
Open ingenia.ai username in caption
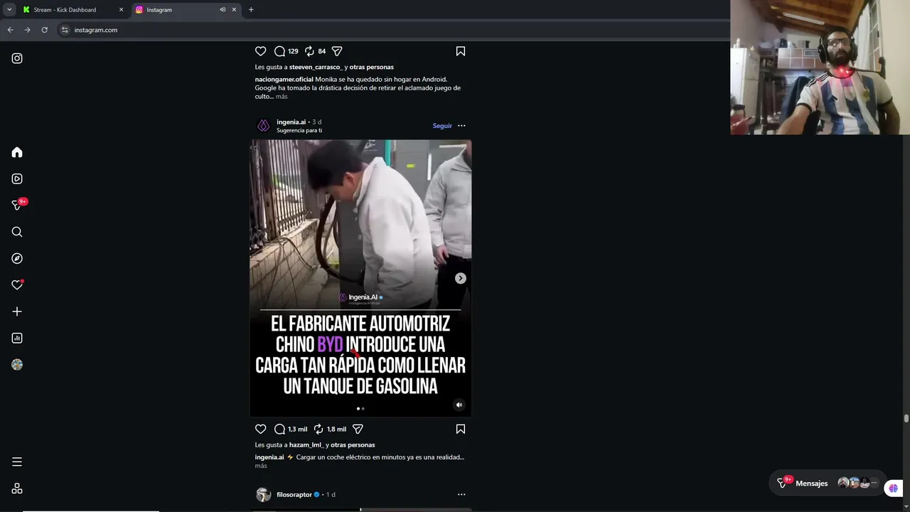(269, 457)
